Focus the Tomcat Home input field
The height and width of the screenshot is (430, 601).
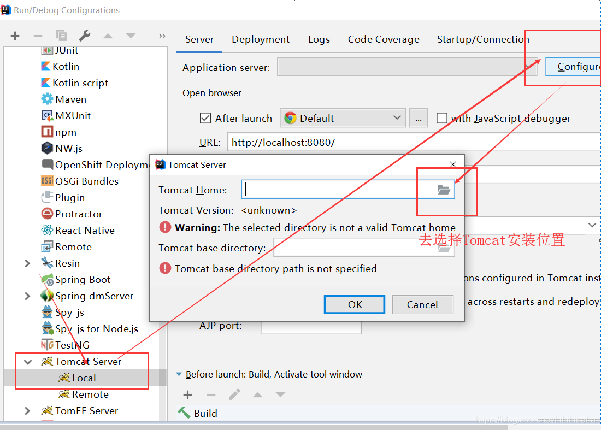348,190
